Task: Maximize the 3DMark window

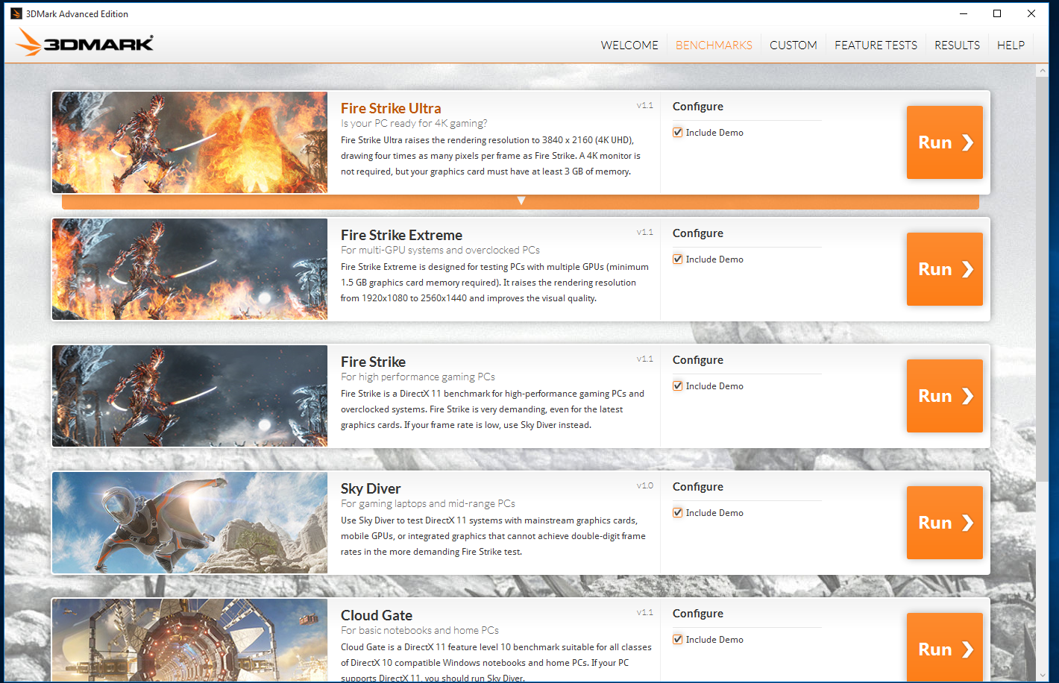Action: pos(997,13)
